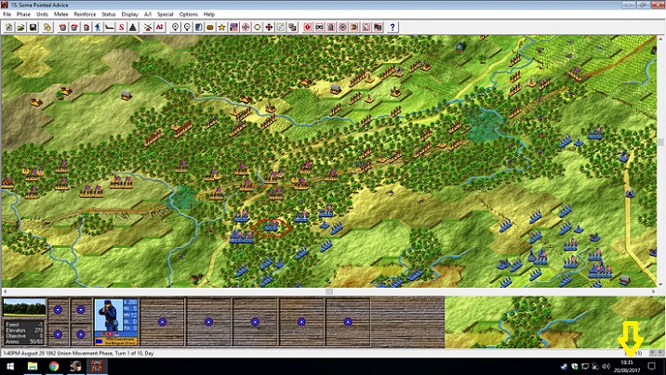Viewport: 666px width, 375px height.
Task: Click the binoculars visibility icon
Action: pos(319,28)
